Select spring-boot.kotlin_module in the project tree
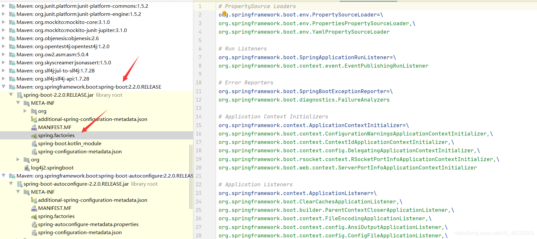Viewport: 537px width, 239px height. click(97, 143)
